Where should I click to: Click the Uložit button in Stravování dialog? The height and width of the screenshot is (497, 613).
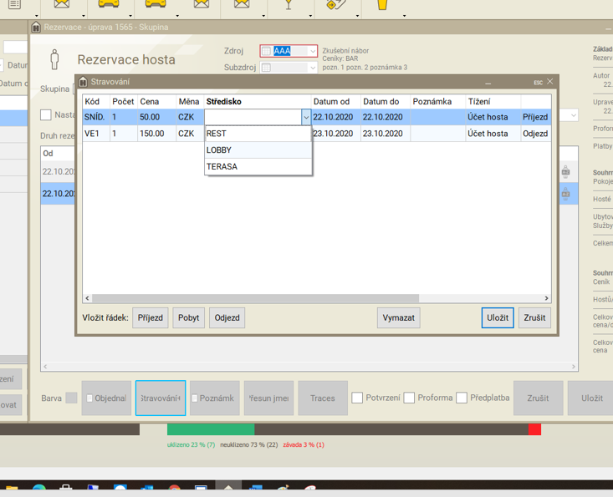498,317
